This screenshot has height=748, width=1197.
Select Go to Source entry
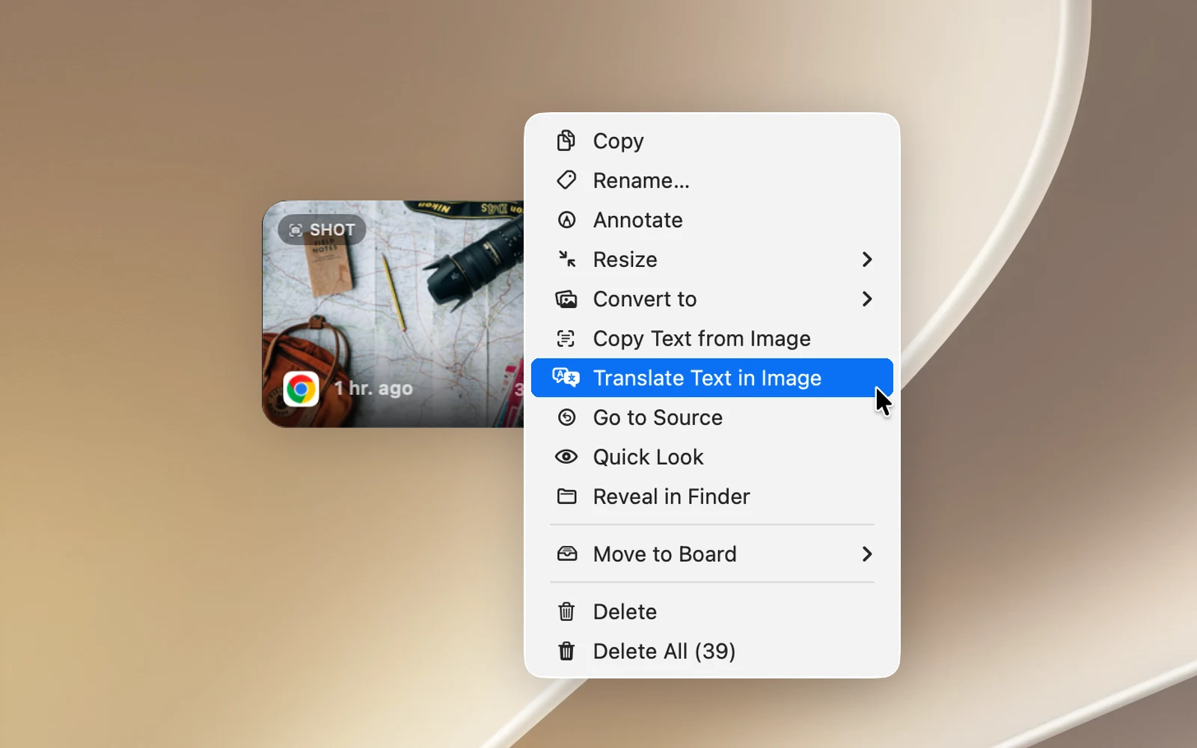[x=712, y=417]
